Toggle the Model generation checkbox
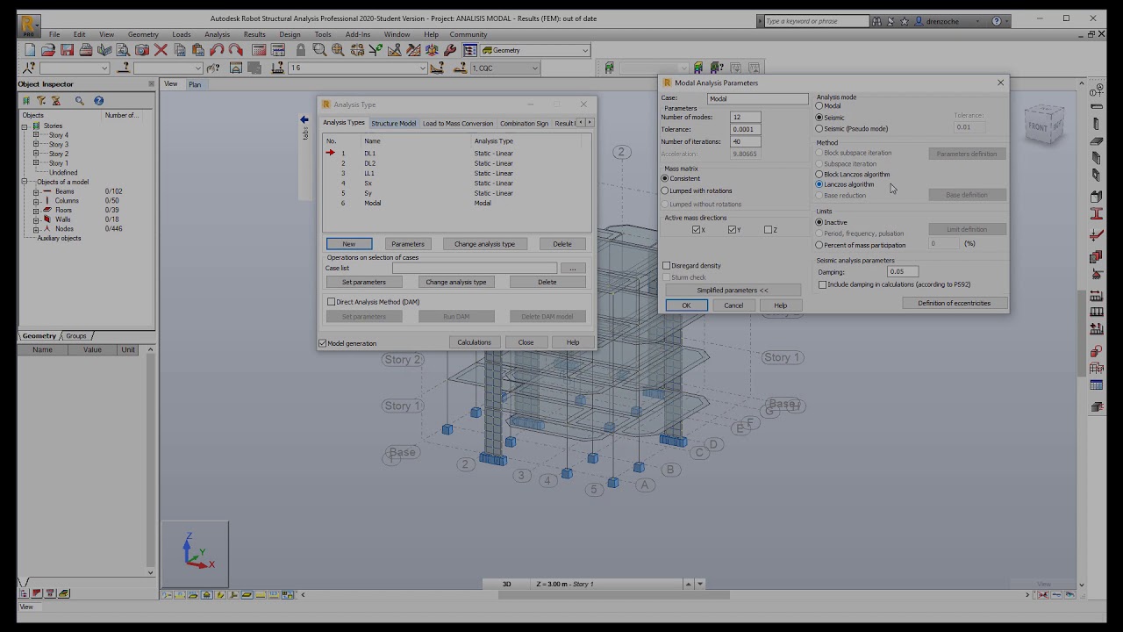The height and width of the screenshot is (632, 1123). click(323, 343)
